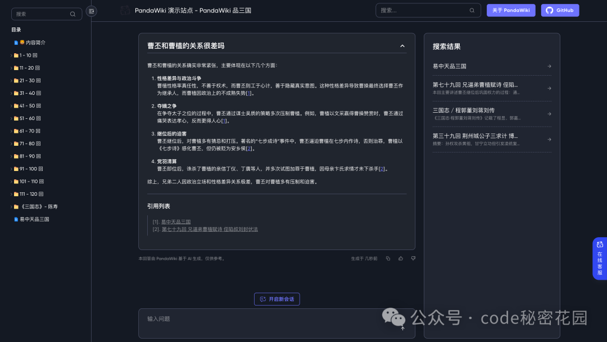
Task: Send question with the arrow icon
Action: [x=402, y=329]
